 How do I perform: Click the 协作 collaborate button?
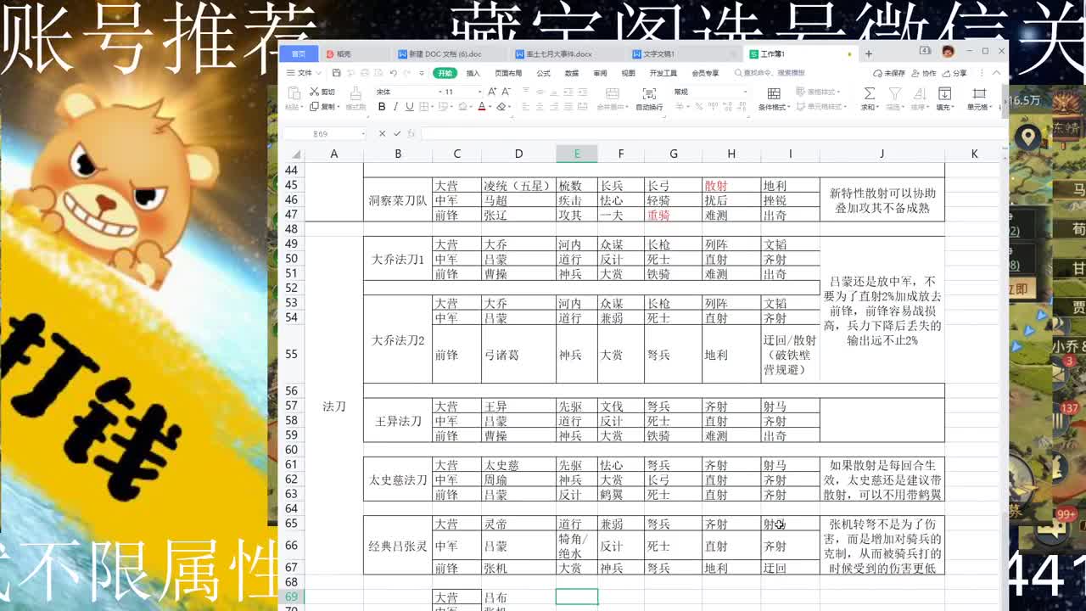pyautogui.click(x=924, y=73)
